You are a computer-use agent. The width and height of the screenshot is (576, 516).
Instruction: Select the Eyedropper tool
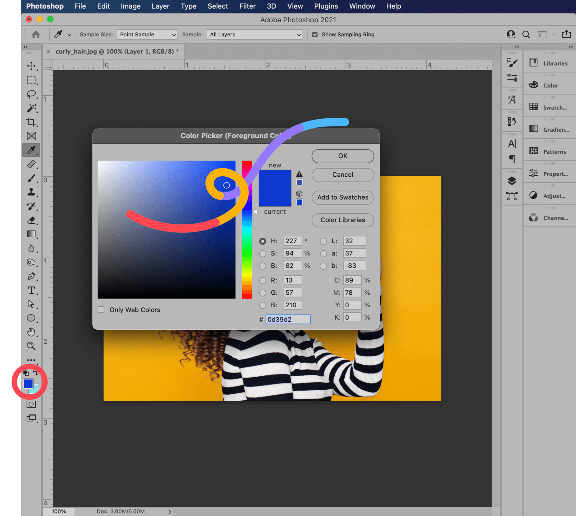pyautogui.click(x=31, y=150)
